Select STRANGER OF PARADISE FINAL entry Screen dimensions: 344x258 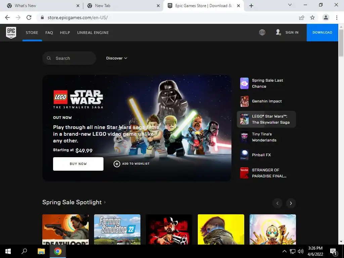(266, 173)
